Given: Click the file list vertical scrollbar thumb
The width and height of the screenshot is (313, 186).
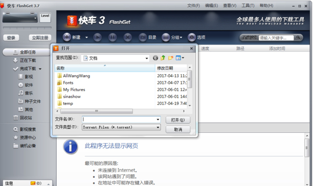Looking at the screenshot, I should point(190,79).
